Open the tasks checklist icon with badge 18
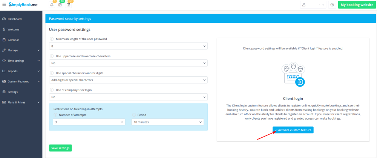The width and height of the screenshot is (377, 158). (x=60, y=5)
